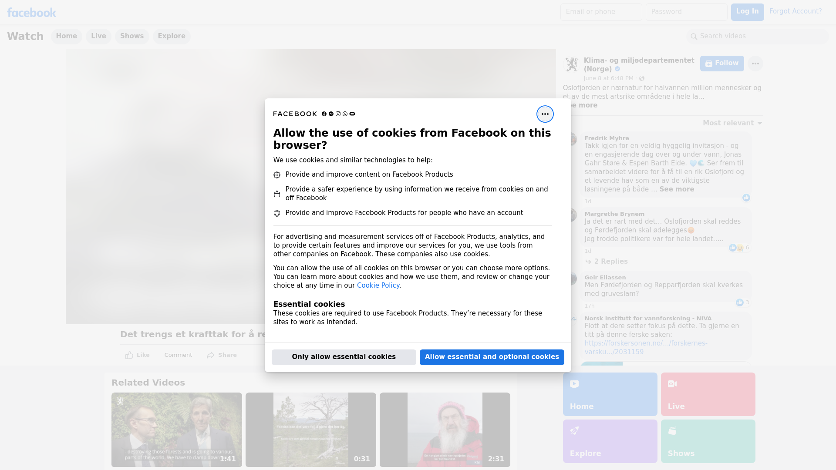The width and height of the screenshot is (836, 470).
Task: Click the Like thumbs-up icon under video
Action: pos(129,355)
